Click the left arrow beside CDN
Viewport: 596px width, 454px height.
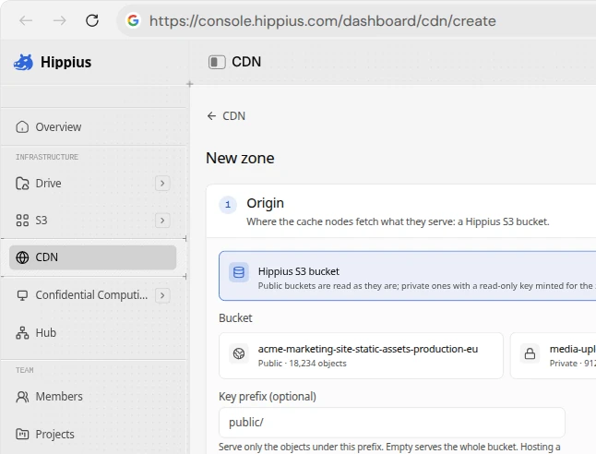click(211, 116)
